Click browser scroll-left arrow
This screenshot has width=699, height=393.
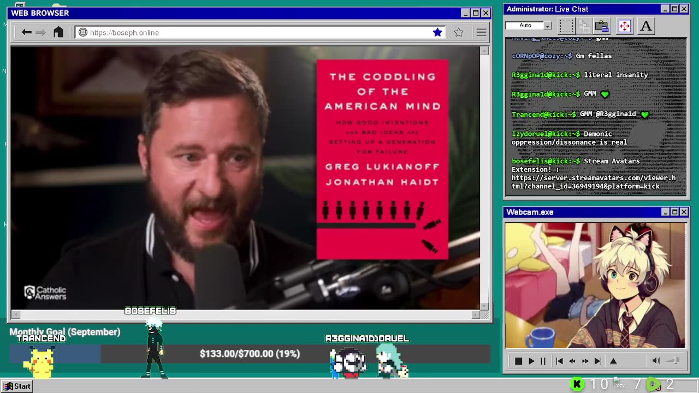[16, 314]
